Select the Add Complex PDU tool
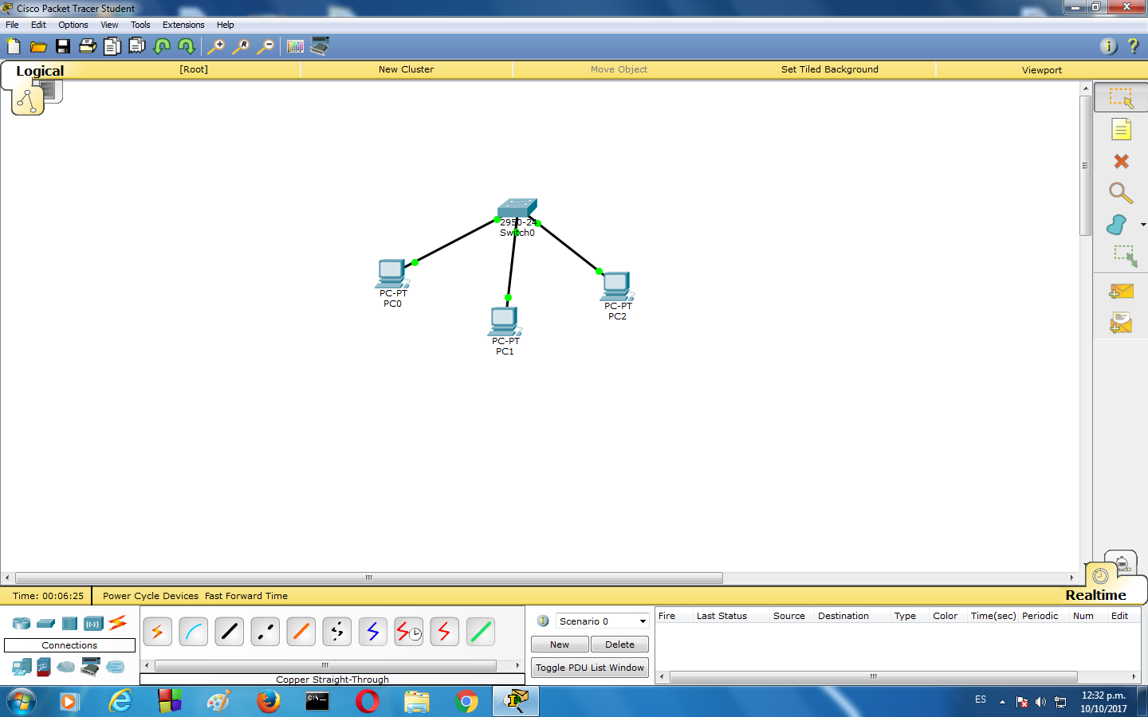This screenshot has width=1148, height=717. pos(1120,322)
